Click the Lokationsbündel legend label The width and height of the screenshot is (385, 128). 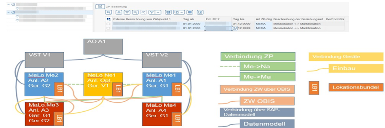(356, 87)
